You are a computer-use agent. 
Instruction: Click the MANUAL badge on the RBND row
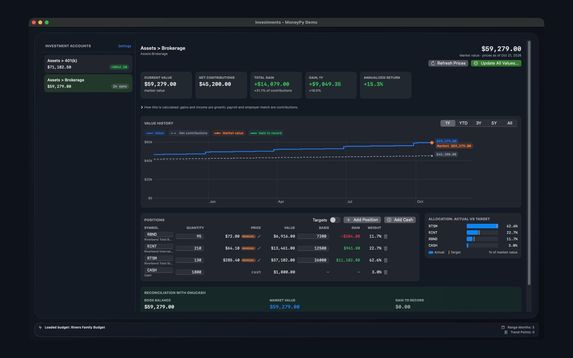coord(248,236)
